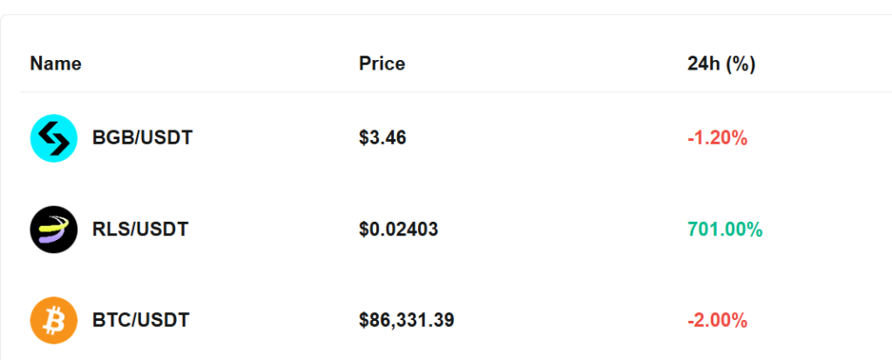
Task: Click the RLS token logo icon
Action: [54, 230]
